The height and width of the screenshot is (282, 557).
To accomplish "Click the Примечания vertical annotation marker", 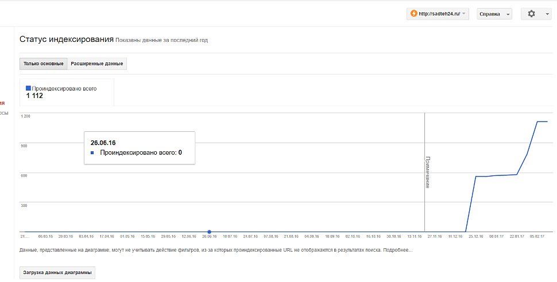I will pyautogui.click(x=427, y=172).
